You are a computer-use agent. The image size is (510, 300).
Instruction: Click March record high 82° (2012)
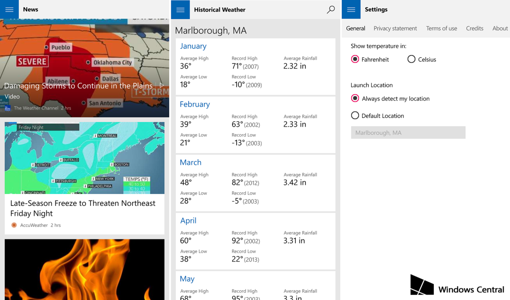tap(245, 182)
